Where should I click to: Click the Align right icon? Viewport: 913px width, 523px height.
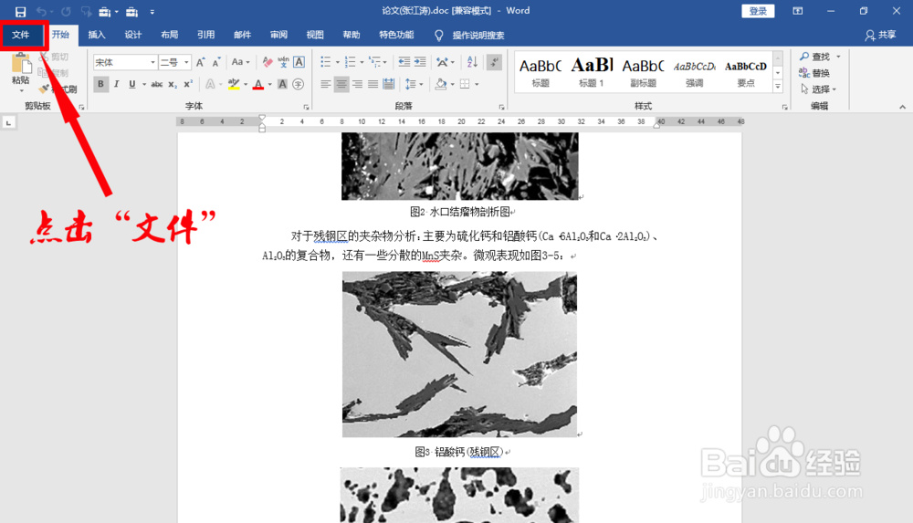357,85
